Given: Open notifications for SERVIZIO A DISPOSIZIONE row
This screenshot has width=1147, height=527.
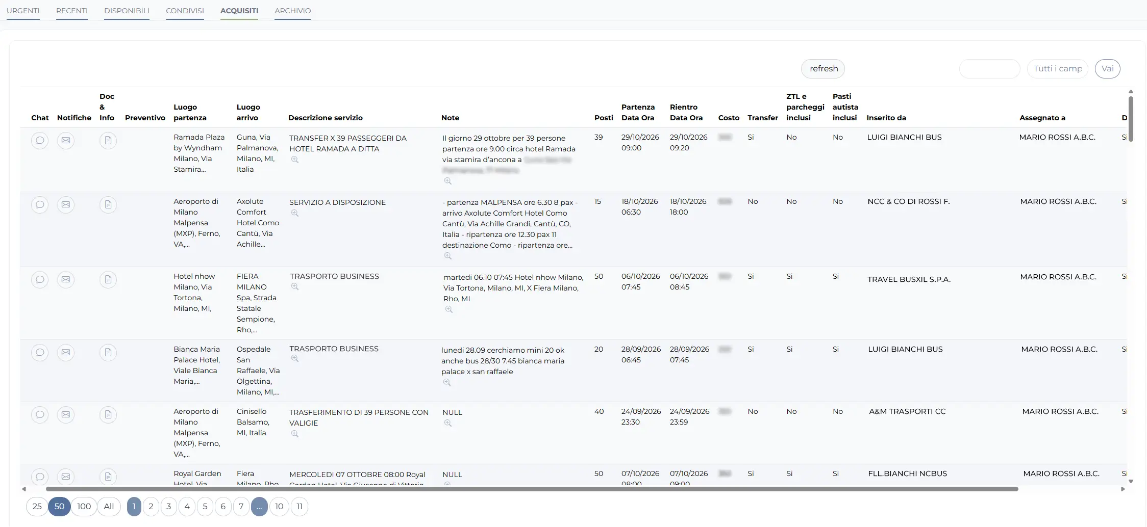Looking at the screenshot, I should [66, 204].
